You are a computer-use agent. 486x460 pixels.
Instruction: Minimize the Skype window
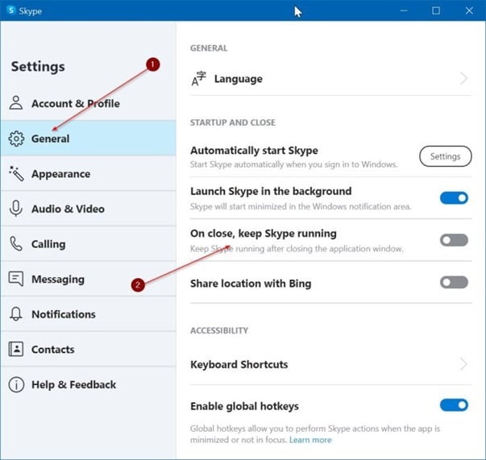(404, 10)
